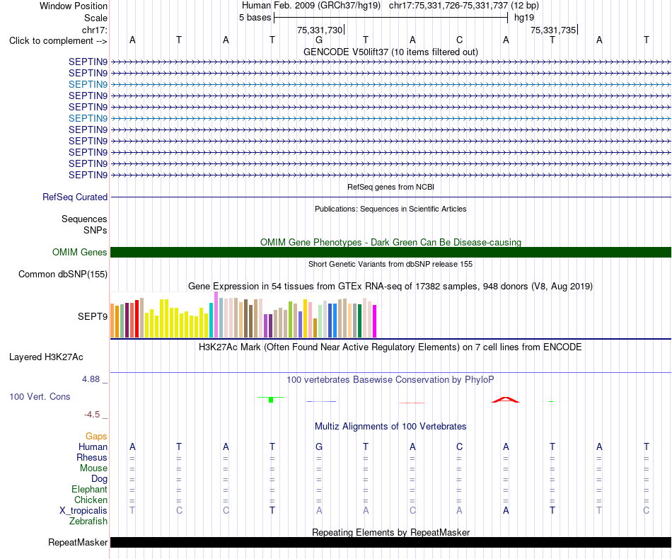Select the Elephant alignment row label

coord(90,490)
